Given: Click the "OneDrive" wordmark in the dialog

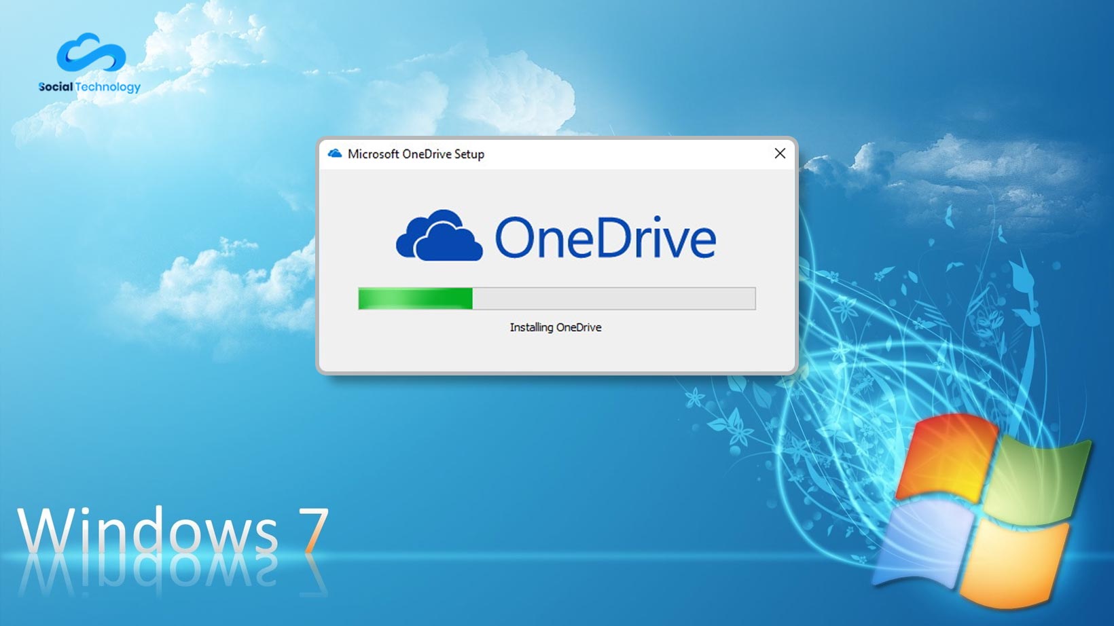Looking at the screenshot, I should point(605,238).
